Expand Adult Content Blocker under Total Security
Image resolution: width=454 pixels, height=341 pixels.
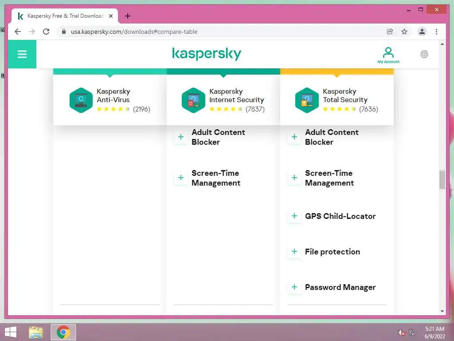294,137
